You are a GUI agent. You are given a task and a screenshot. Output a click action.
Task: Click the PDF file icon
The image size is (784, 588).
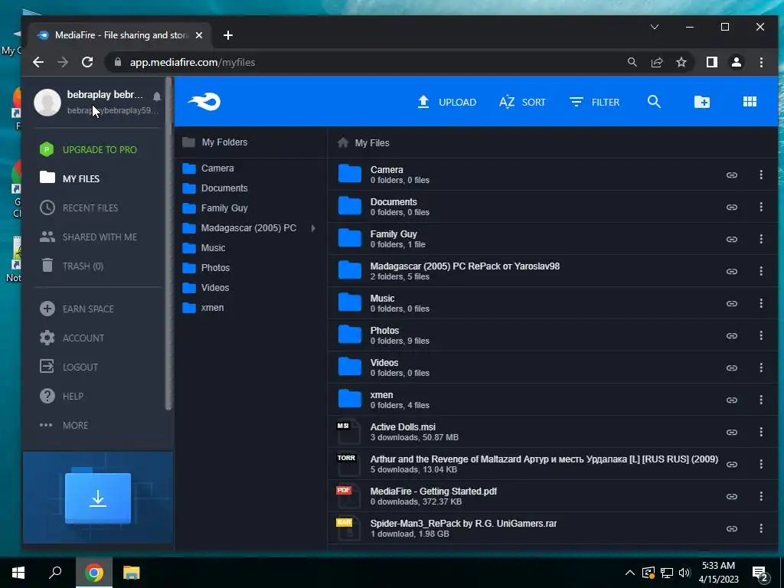(x=348, y=496)
